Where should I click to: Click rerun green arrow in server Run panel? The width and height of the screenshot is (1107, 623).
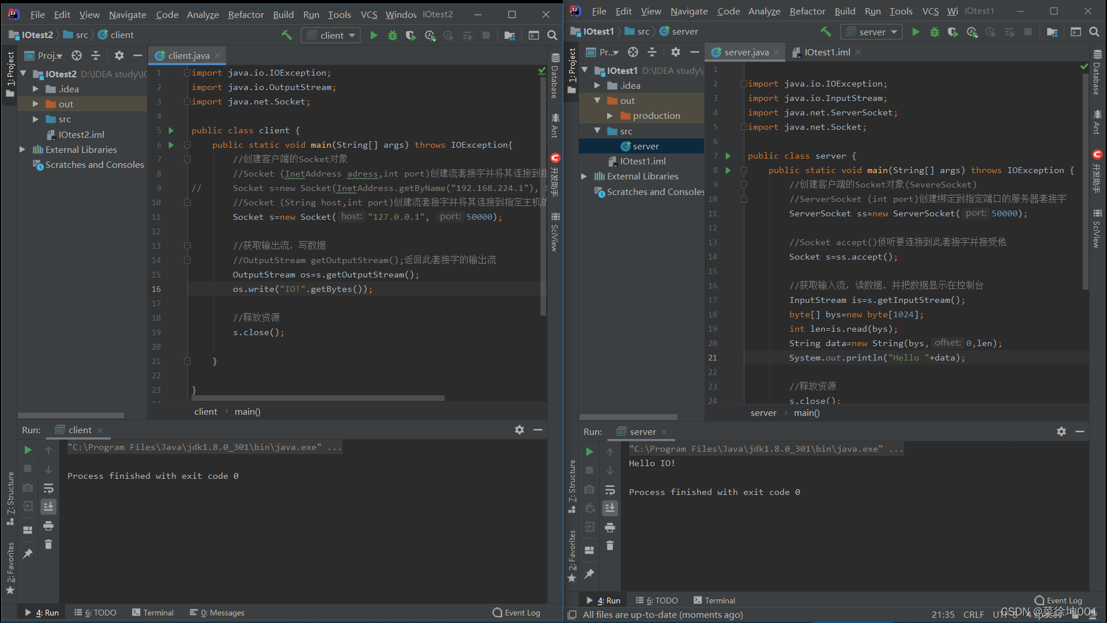[589, 452]
